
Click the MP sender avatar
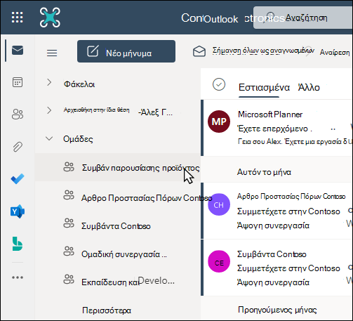pyautogui.click(x=219, y=122)
